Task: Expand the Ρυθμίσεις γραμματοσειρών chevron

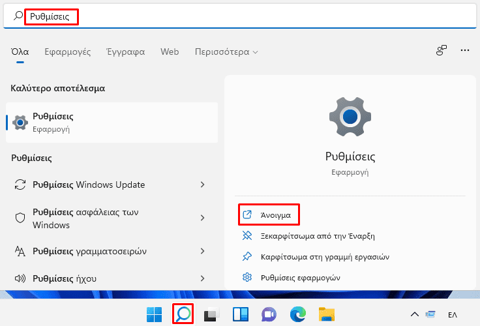Action: tap(202, 251)
